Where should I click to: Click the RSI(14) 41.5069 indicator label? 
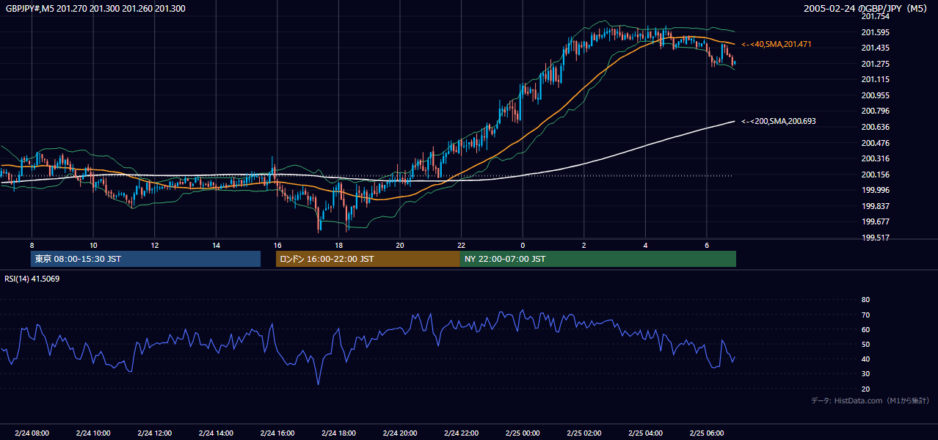[x=32, y=279]
